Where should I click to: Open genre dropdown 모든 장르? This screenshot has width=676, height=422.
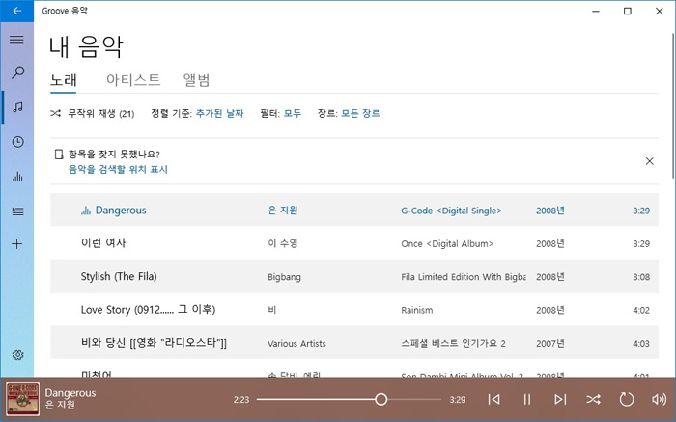tap(360, 114)
